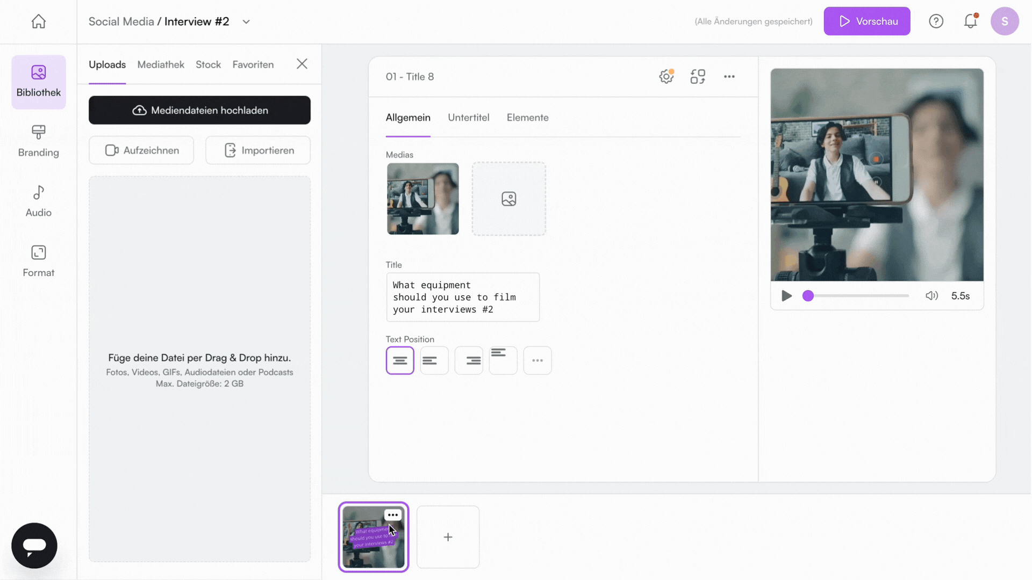This screenshot has width=1032, height=580.
Task: Click the Social Media breadcrumb link
Action: coord(121,21)
